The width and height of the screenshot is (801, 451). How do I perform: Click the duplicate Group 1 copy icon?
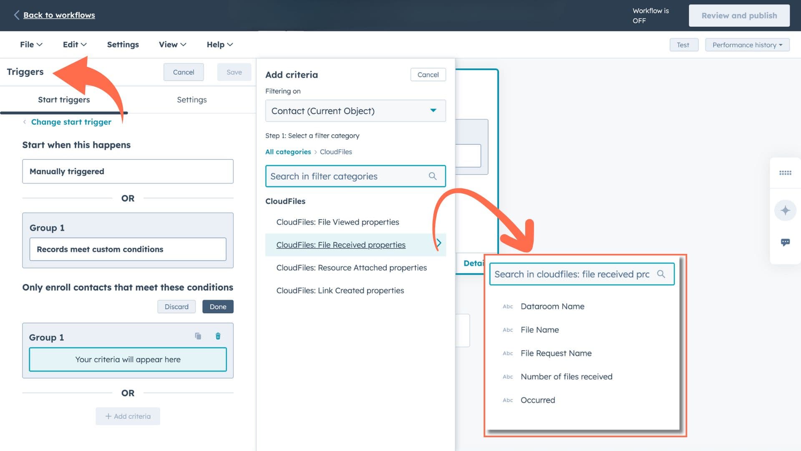click(198, 336)
